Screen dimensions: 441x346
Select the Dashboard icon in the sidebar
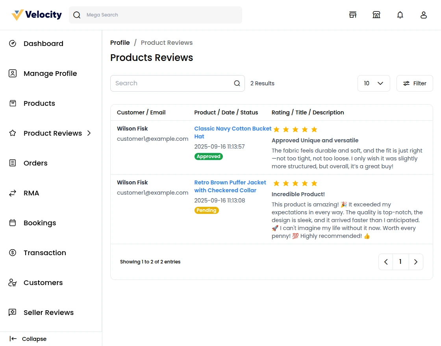click(x=13, y=43)
